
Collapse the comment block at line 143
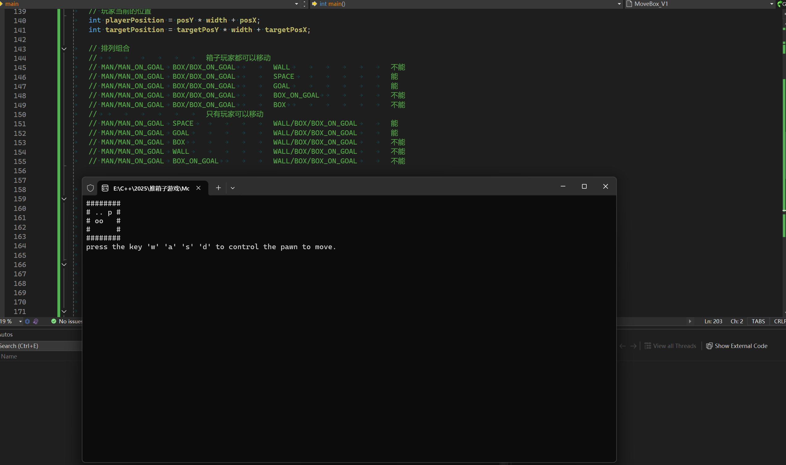(64, 49)
